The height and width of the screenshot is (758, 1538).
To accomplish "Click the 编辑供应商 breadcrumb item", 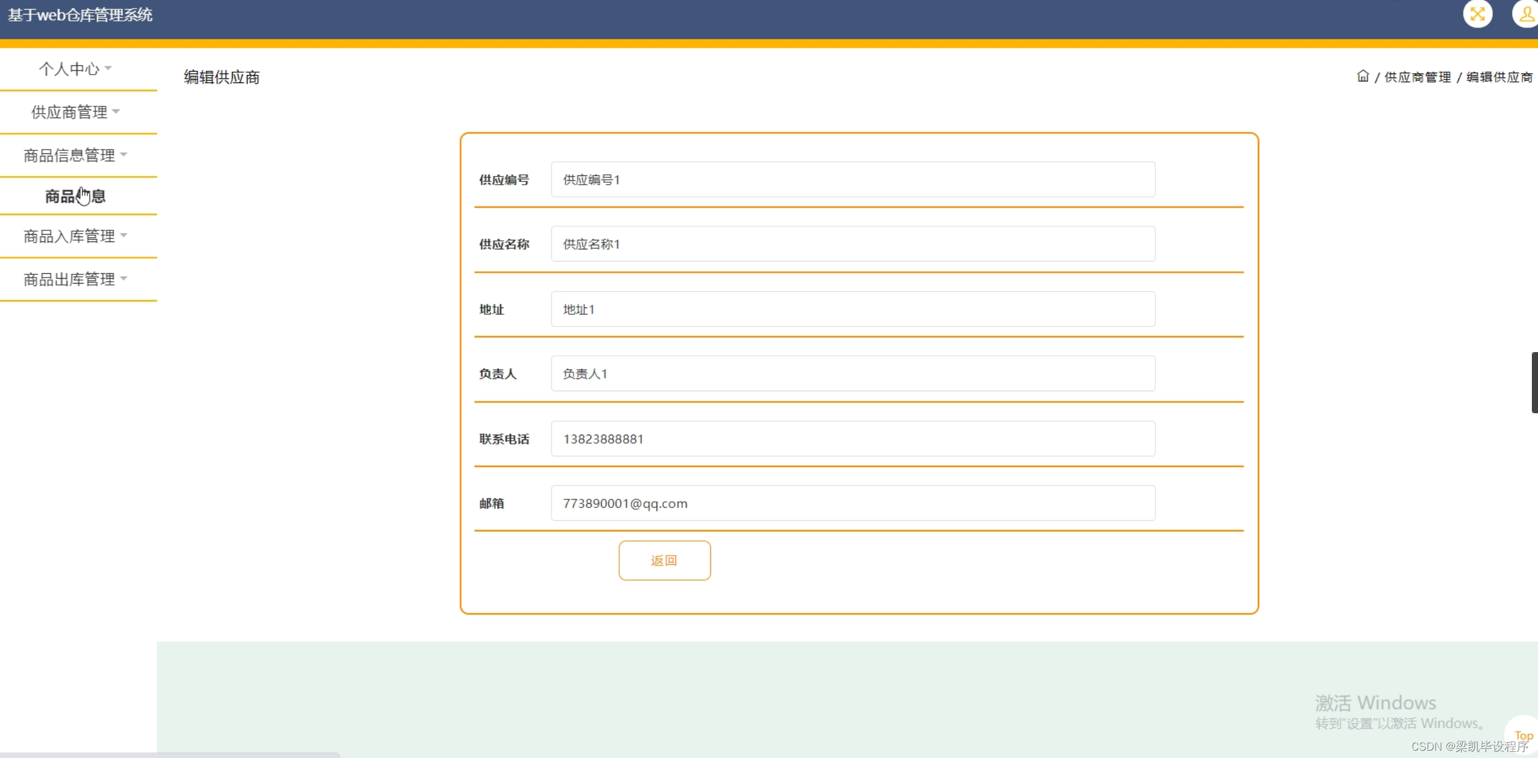I will pyautogui.click(x=1499, y=77).
